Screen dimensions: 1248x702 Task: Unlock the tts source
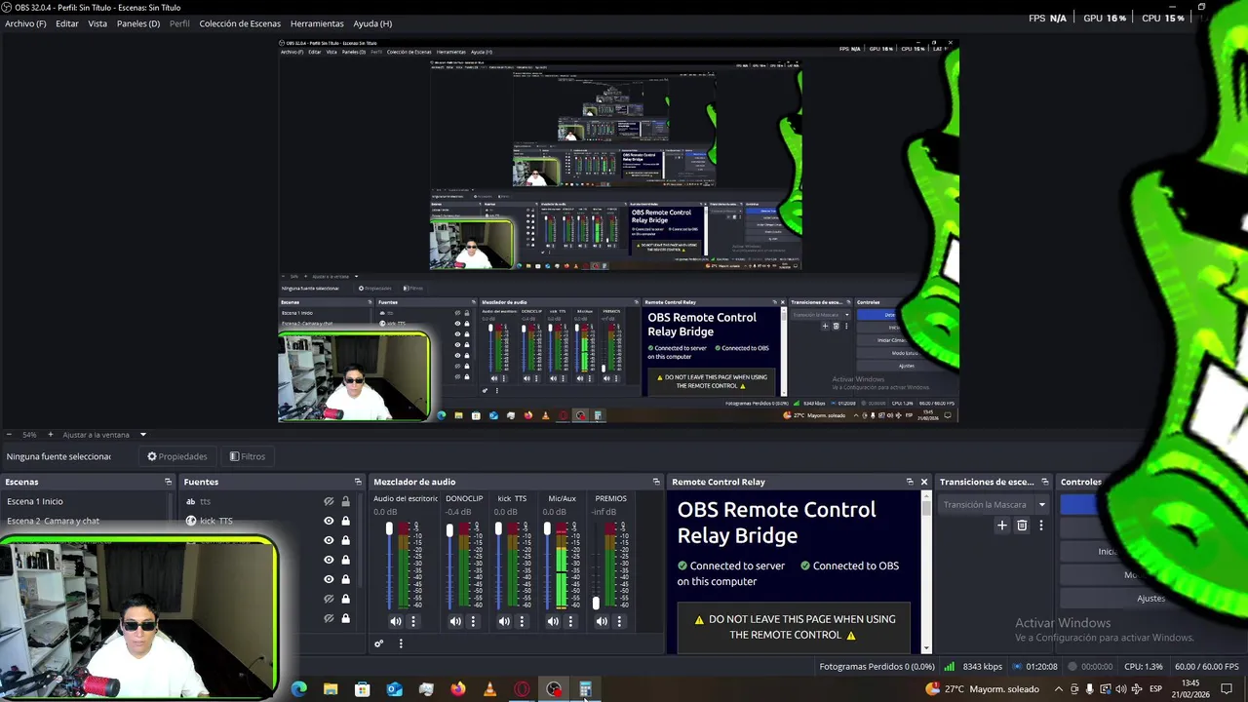[x=345, y=501]
